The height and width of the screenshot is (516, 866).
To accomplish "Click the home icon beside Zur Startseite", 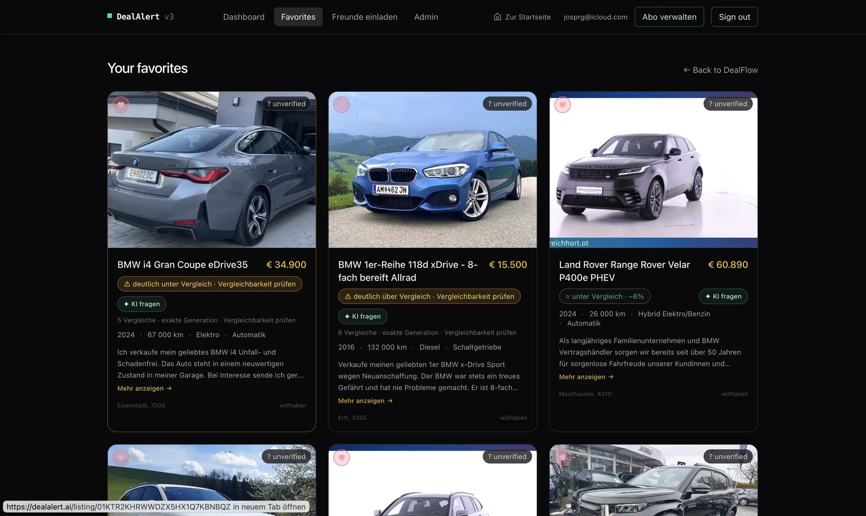I will (x=497, y=17).
